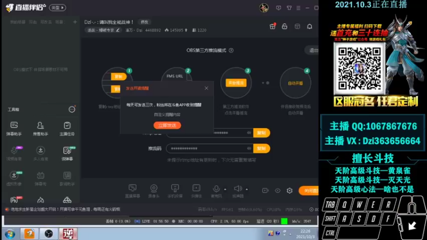This screenshot has width=427, height=240.
Task: Click help icon beside OBS第三方推流模式
Action: 231,50
